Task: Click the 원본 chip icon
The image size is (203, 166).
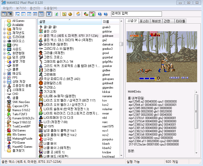Action: click(x=9, y=65)
